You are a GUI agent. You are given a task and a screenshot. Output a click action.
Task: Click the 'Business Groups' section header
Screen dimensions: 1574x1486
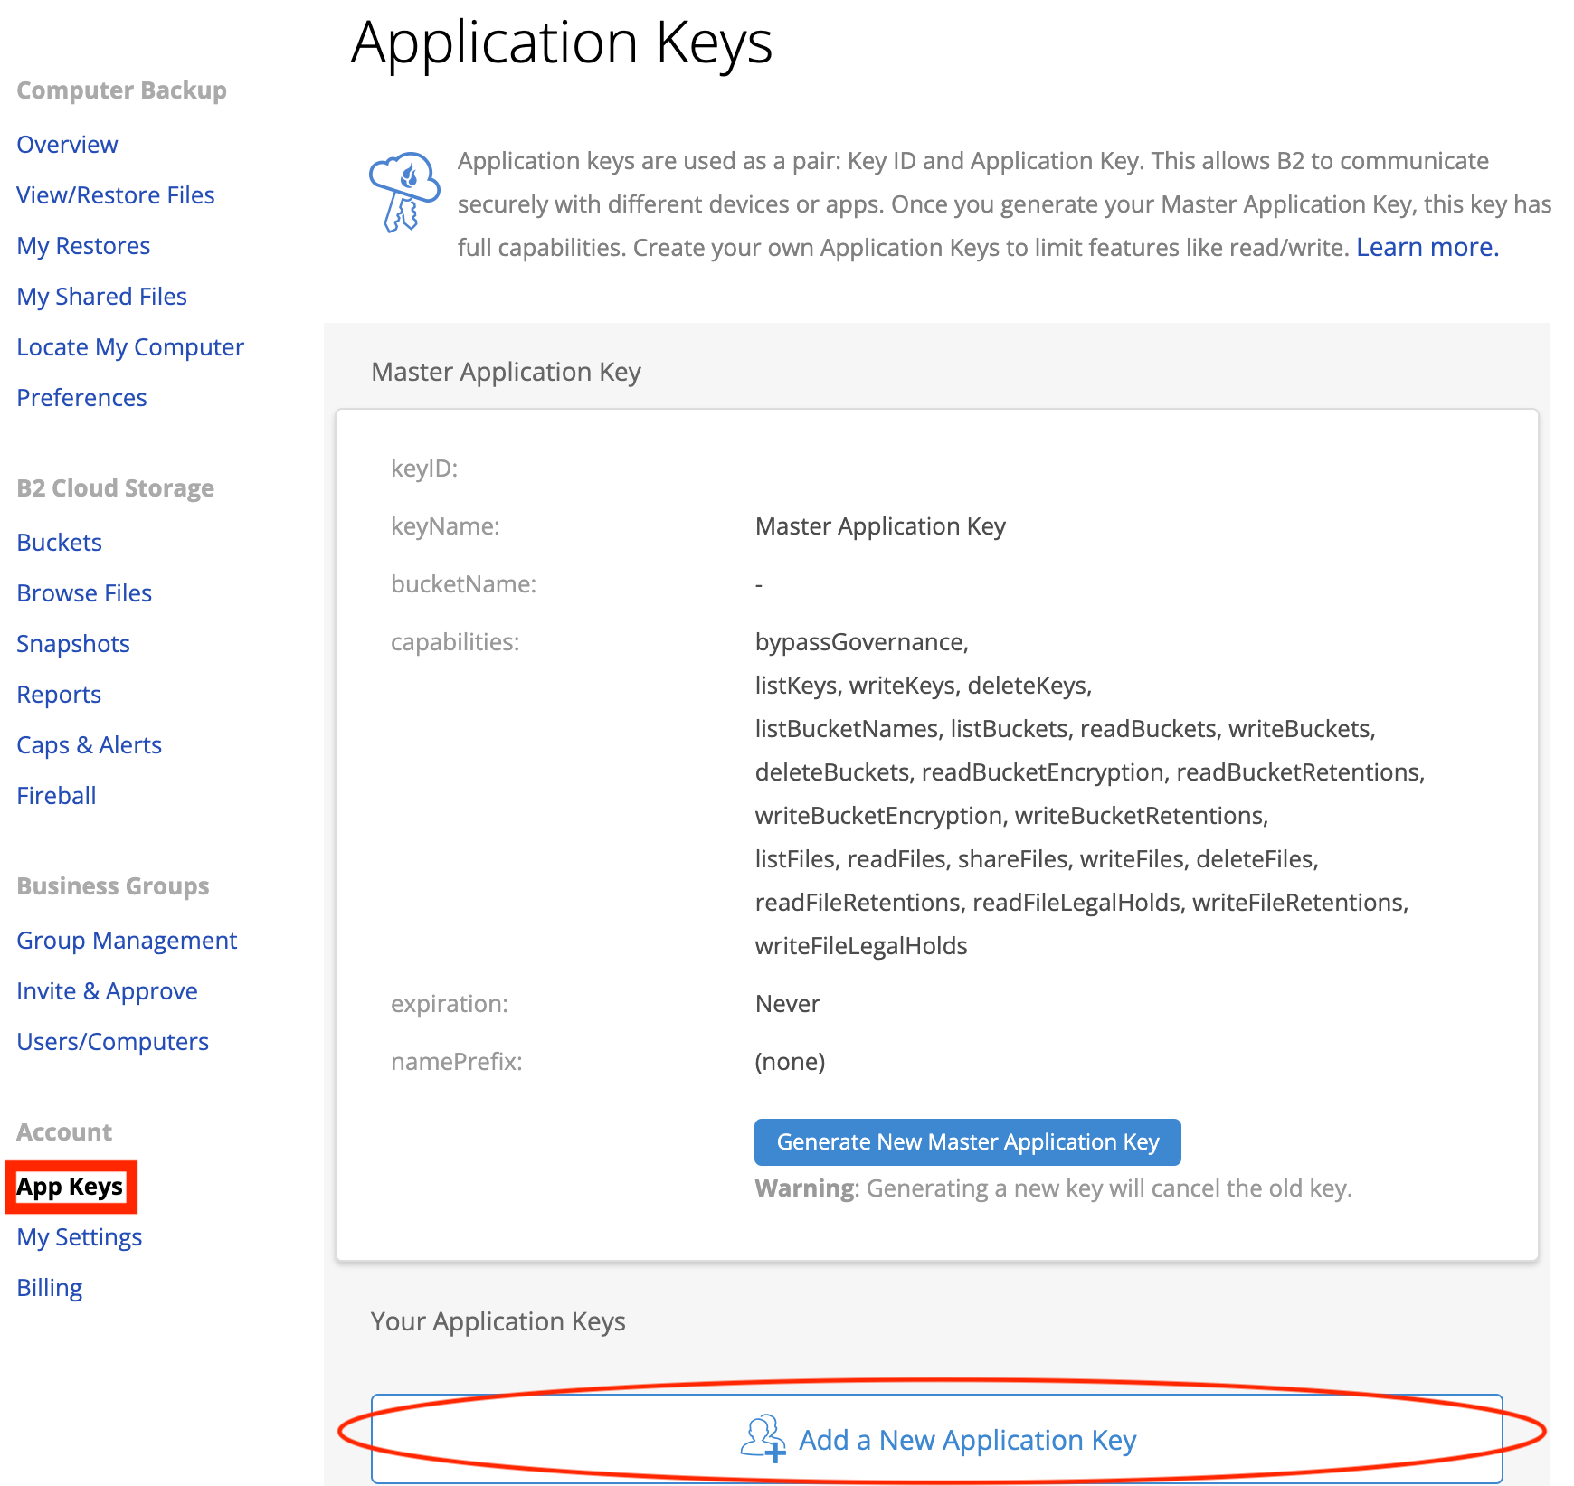pos(113,886)
